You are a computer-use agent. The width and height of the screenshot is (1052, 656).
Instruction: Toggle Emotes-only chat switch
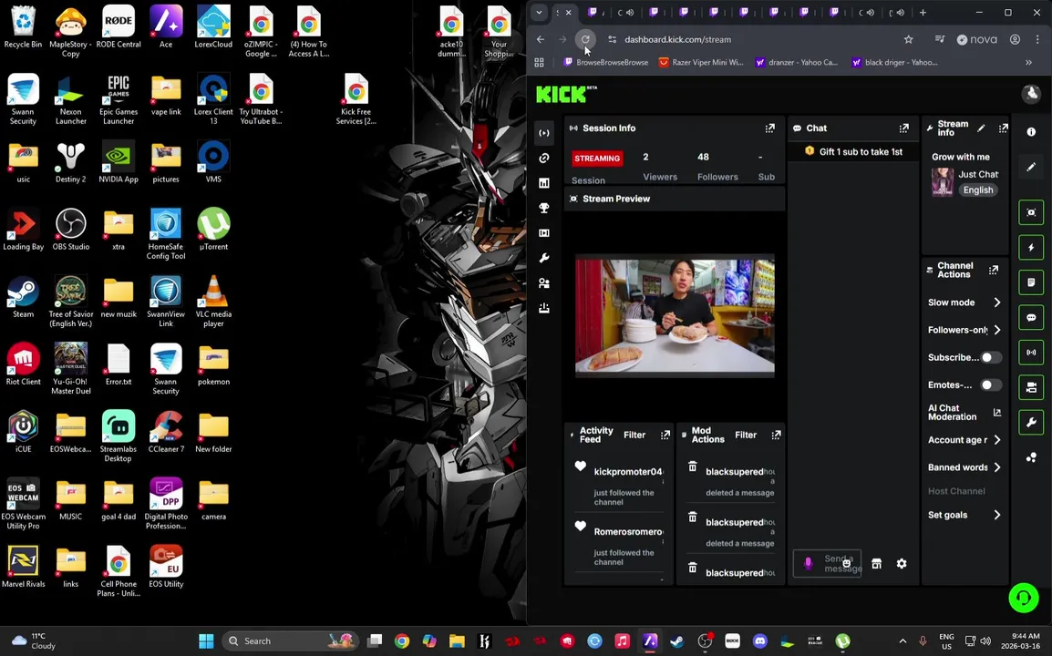[991, 385]
